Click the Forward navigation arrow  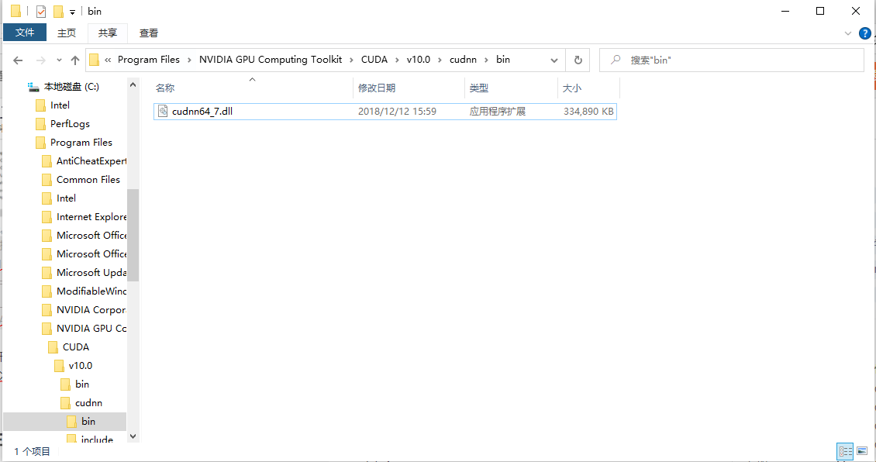click(x=40, y=60)
